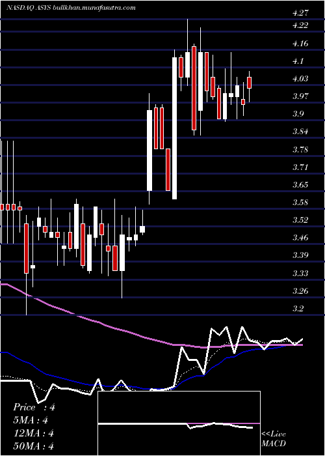This screenshot has height=456, width=325.
Task: Click the 4.22 price axis label
Action: point(300,25)
